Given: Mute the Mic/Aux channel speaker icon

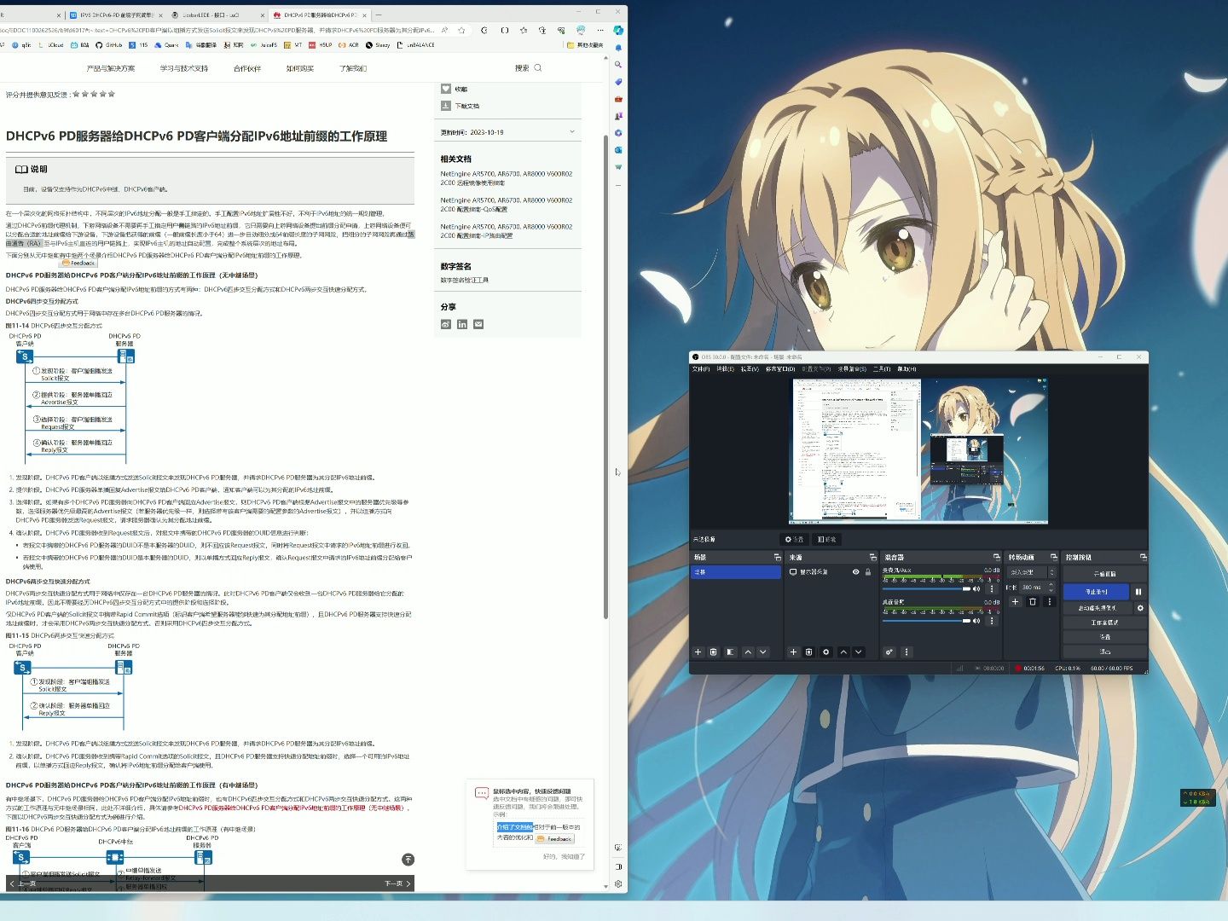Looking at the screenshot, I should click(x=976, y=588).
